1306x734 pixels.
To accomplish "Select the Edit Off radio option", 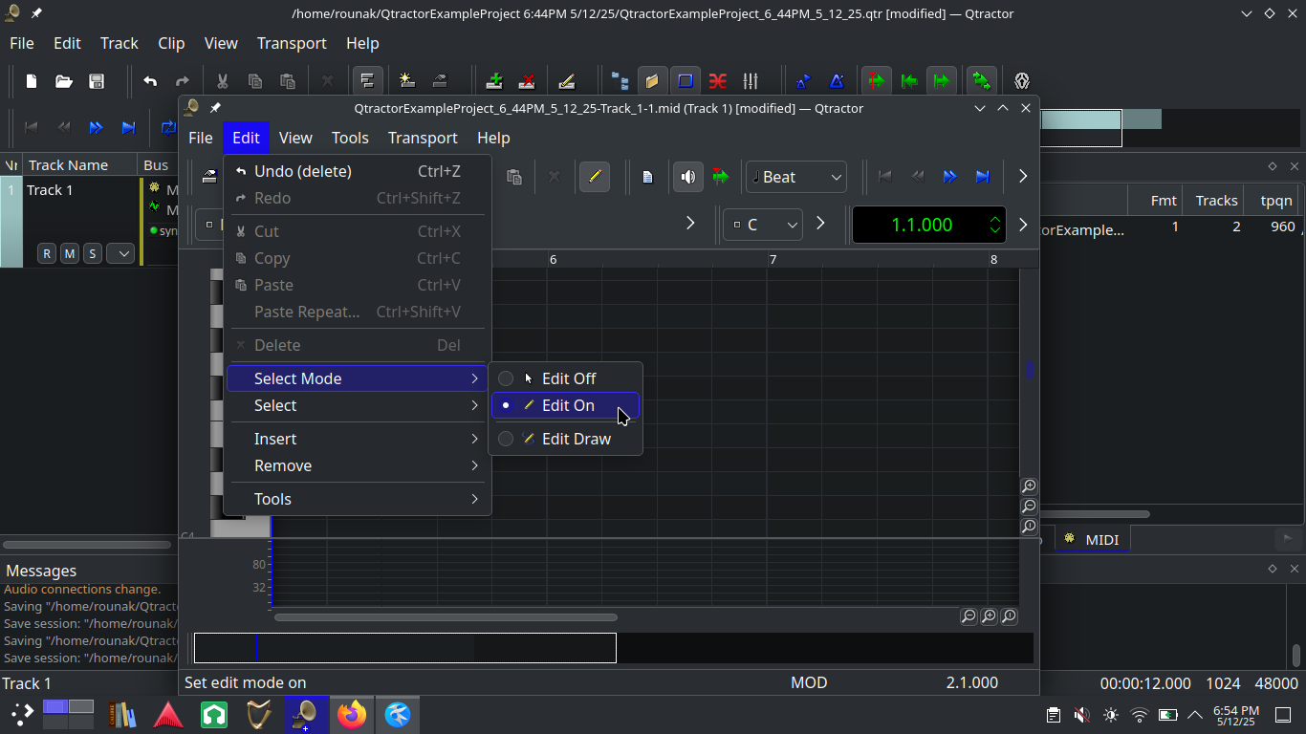I will [x=568, y=378].
